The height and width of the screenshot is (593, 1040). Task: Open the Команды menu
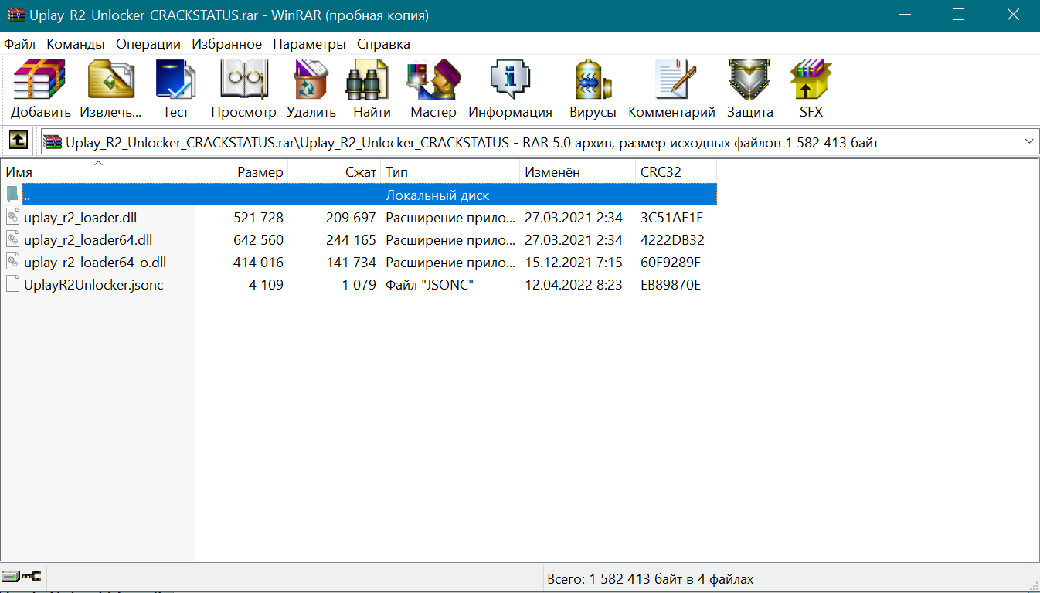[76, 44]
